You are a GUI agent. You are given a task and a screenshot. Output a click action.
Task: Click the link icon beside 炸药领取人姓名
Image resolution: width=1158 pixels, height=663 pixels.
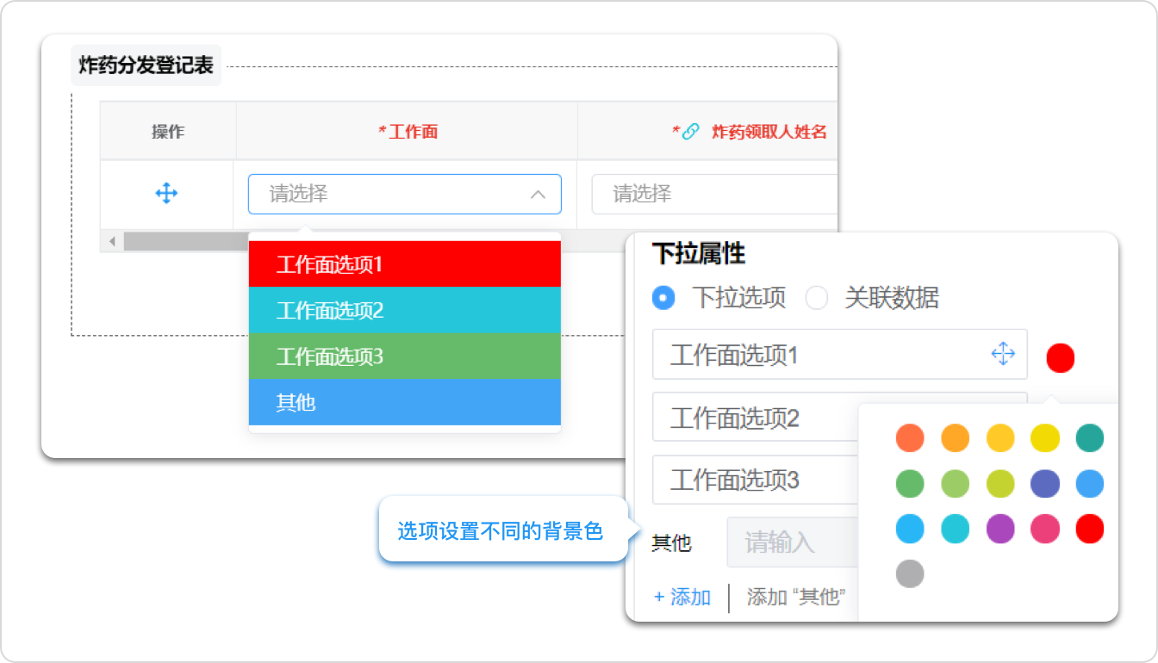[x=691, y=132]
